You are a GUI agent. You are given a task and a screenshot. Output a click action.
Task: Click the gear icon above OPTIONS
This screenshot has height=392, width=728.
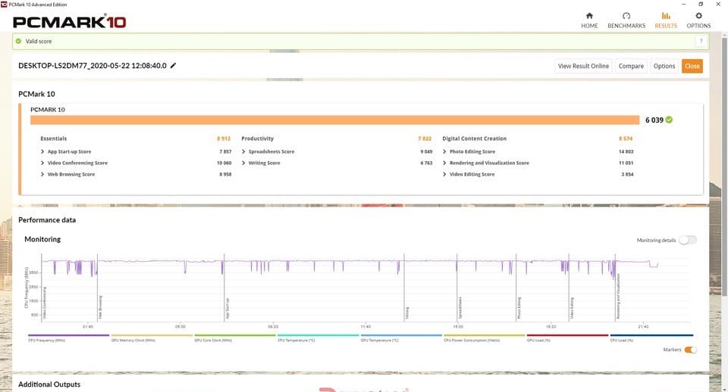pyautogui.click(x=698, y=16)
